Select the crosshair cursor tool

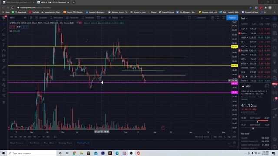point(3,24)
